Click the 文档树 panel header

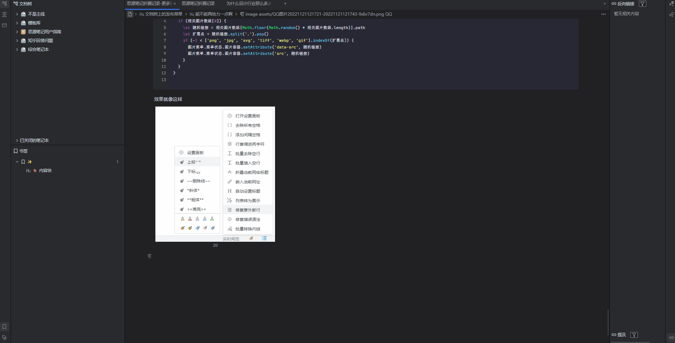click(23, 4)
